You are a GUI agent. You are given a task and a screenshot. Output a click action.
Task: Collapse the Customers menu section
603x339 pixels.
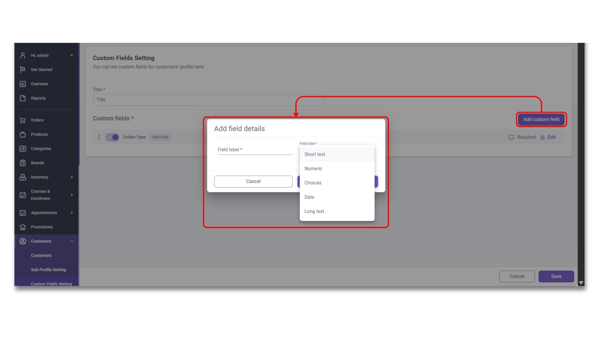coord(72,241)
